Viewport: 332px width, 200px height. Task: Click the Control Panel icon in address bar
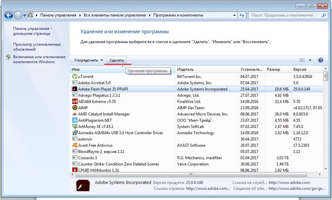pyautogui.click(x=31, y=15)
